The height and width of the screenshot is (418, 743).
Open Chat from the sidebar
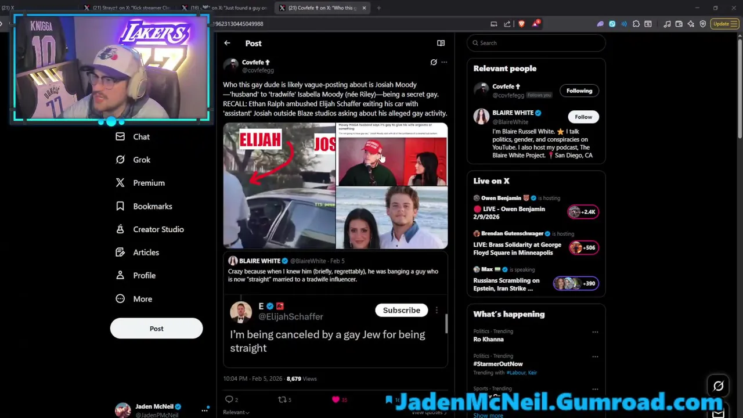[x=133, y=136]
